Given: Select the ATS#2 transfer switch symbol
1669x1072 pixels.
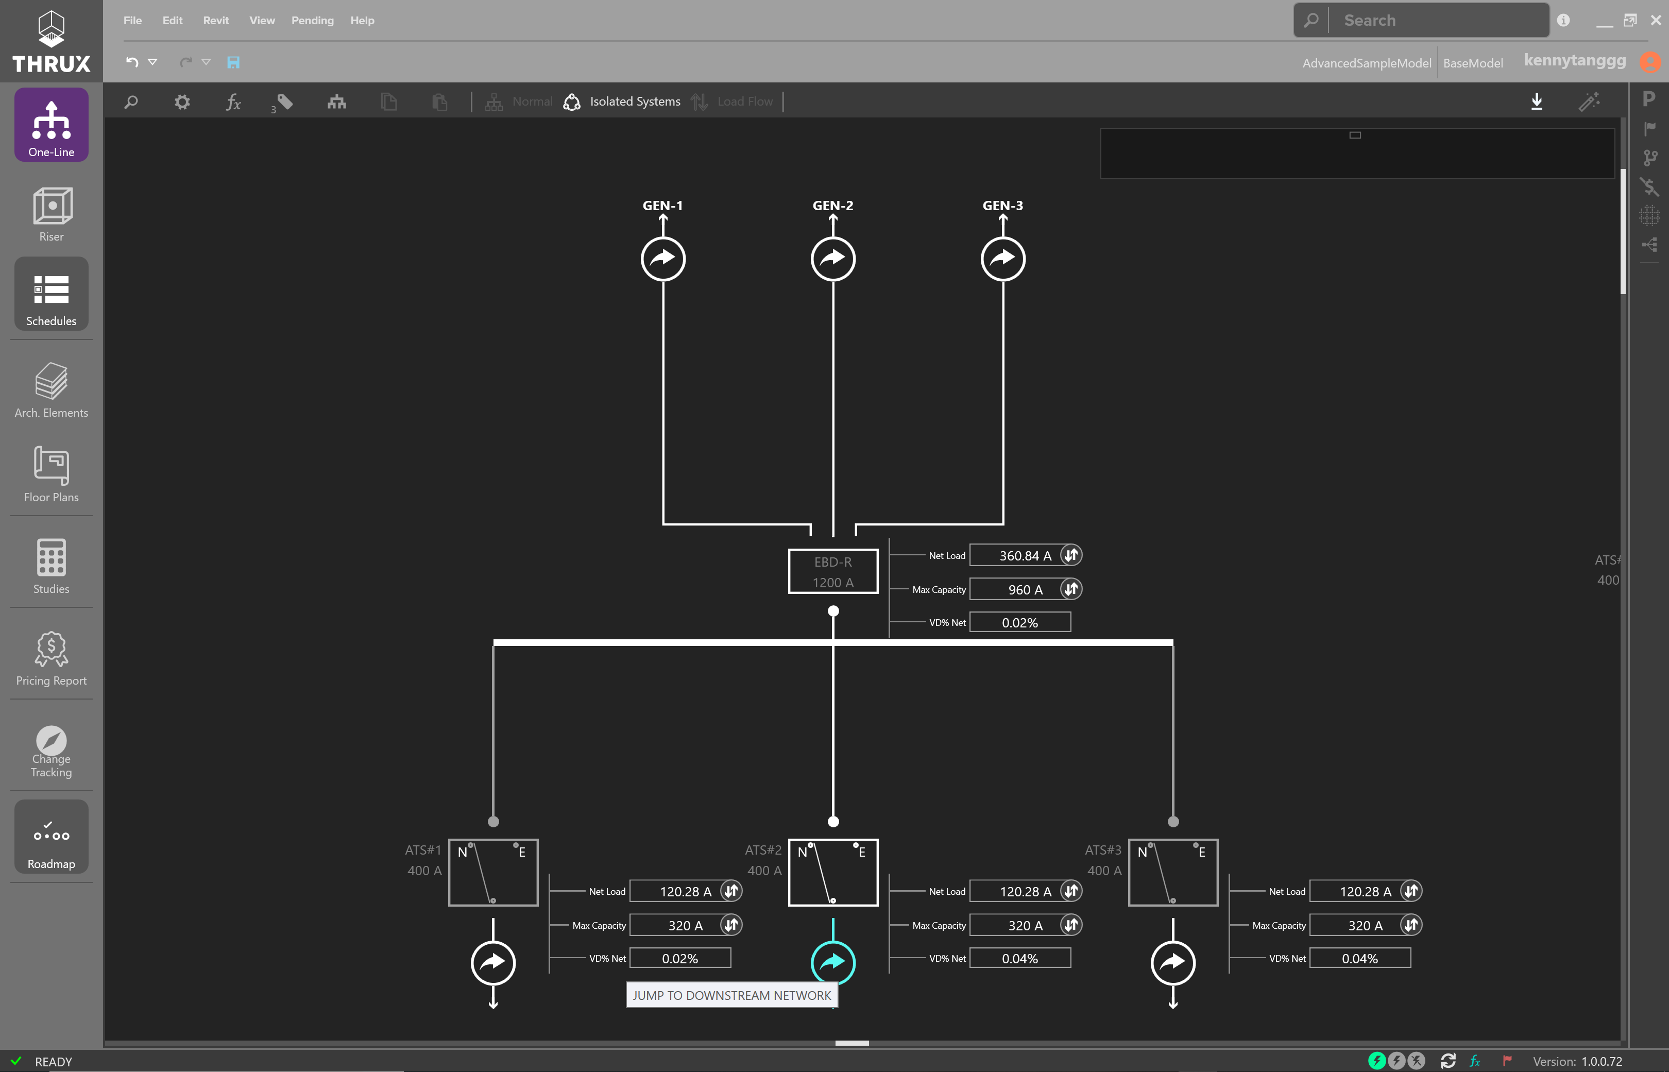Looking at the screenshot, I should click(833, 872).
